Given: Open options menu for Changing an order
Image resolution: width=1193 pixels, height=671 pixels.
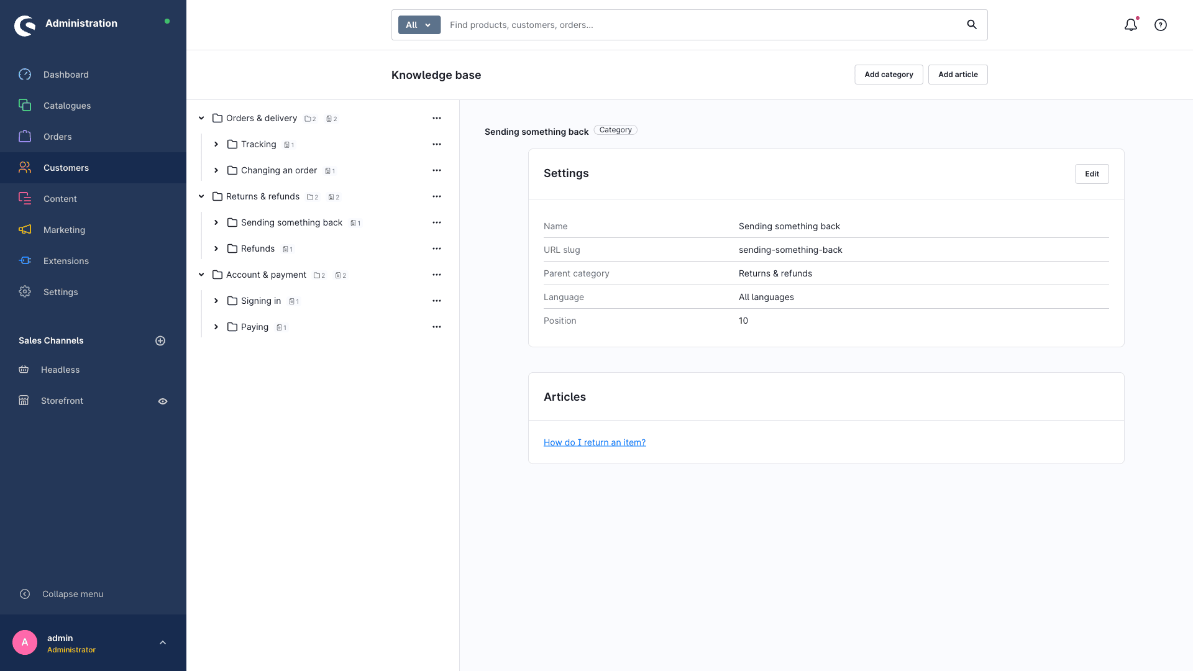Looking at the screenshot, I should pos(437,170).
